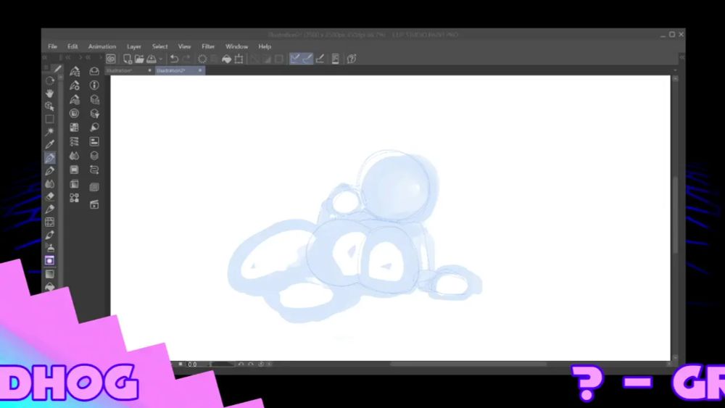Expand the Save options dropdown arrow

tap(161, 59)
